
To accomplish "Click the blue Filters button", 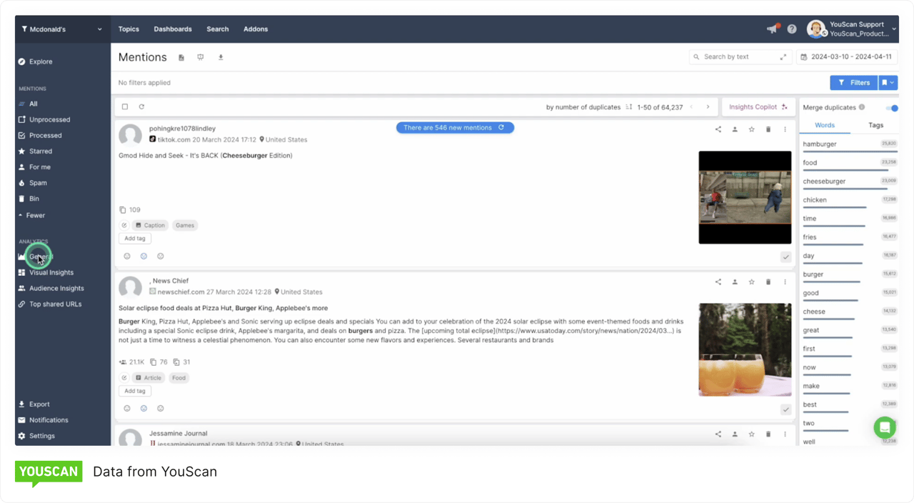I will [x=853, y=83].
